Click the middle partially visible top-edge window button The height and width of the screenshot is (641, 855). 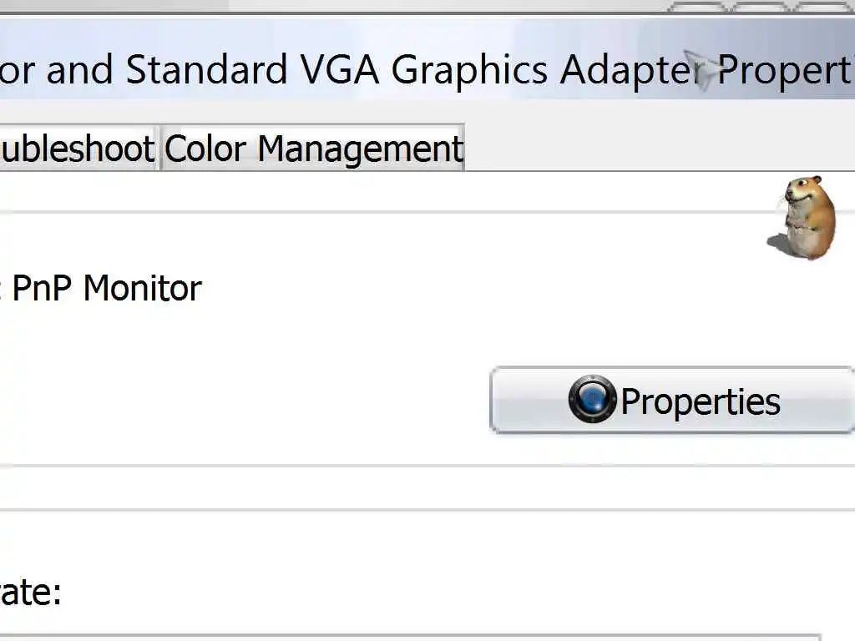click(x=761, y=6)
